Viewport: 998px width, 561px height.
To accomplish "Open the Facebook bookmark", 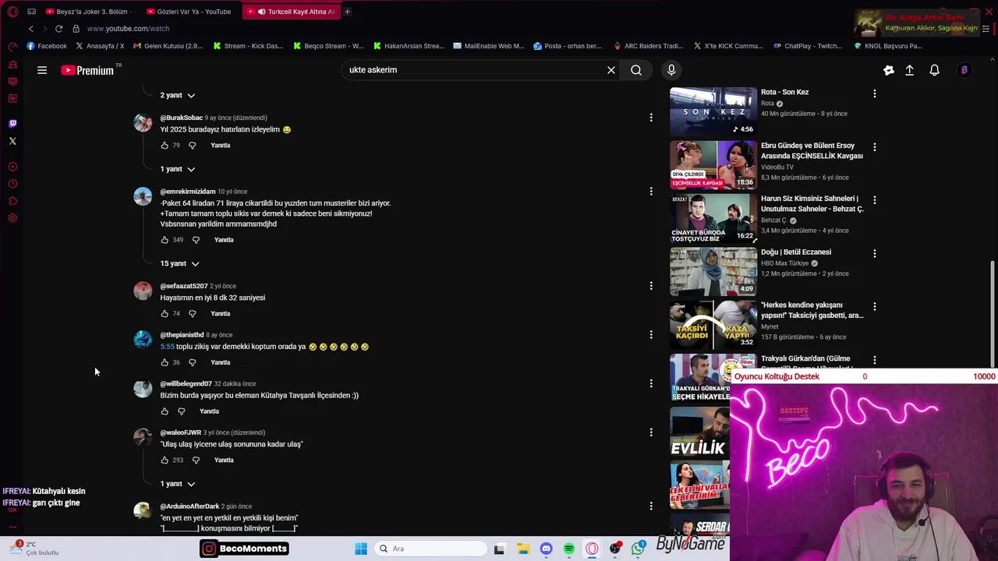I will click(47, 46).
